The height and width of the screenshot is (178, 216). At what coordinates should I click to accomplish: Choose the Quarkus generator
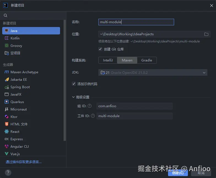click(x=31, y=102)
